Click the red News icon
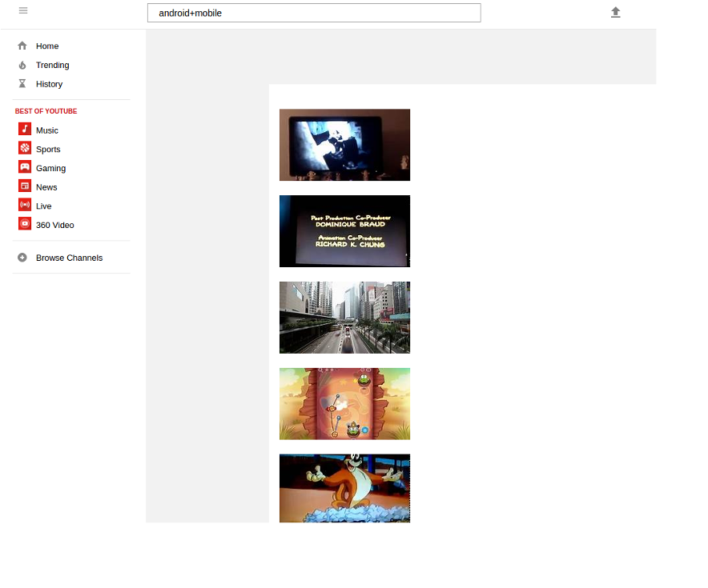 (25, 186)
